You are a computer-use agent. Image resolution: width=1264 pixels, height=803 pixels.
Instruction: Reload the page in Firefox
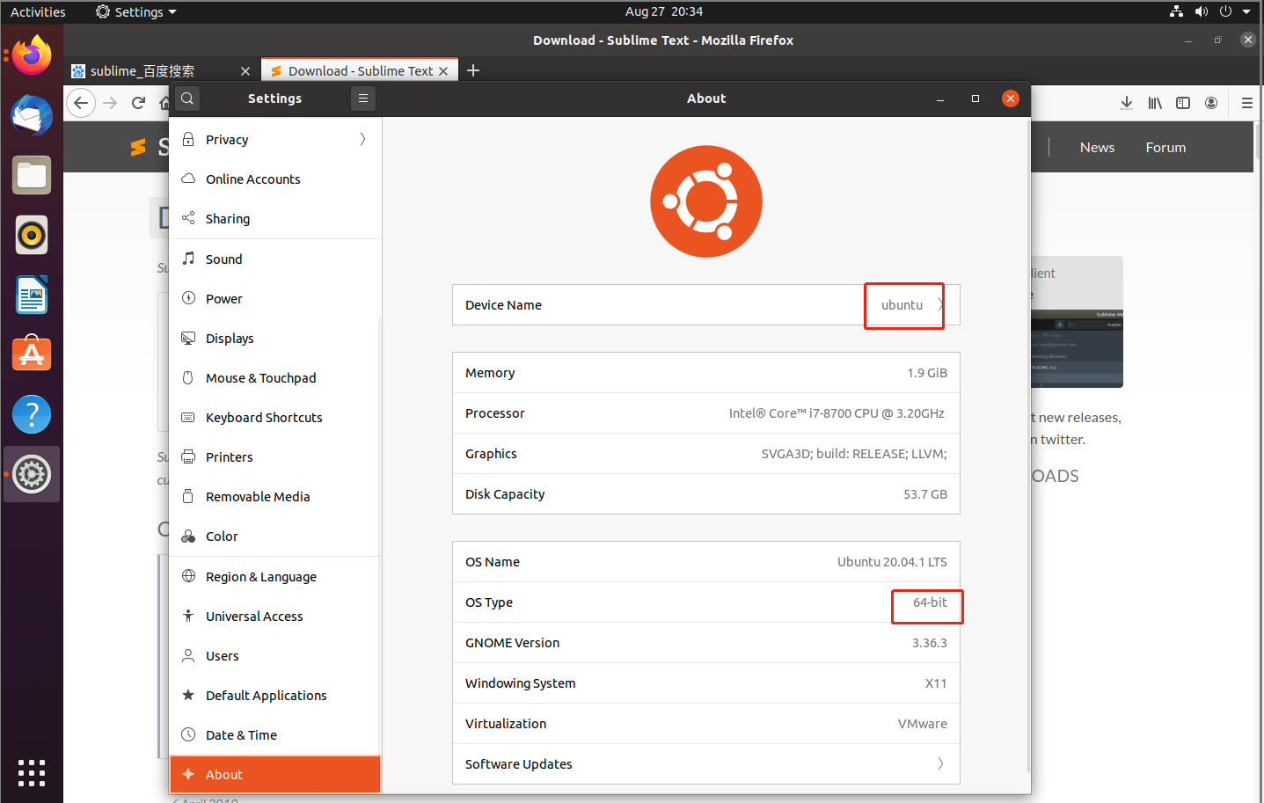click(138, 103)
